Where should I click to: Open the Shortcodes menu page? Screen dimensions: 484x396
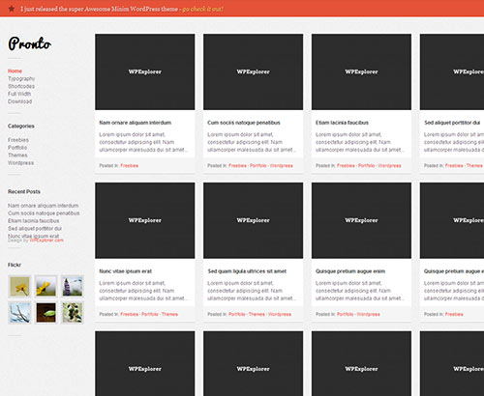point(21,86)
